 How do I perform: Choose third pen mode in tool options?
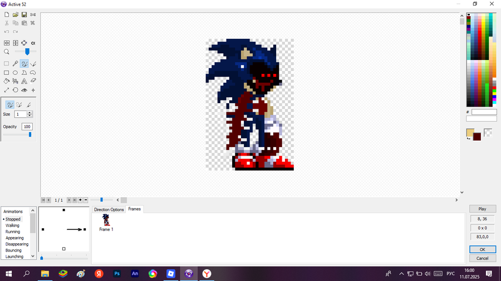click(28, 104)
